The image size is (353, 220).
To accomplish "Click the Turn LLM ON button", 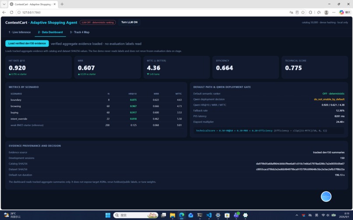I will tap(129, 22).
